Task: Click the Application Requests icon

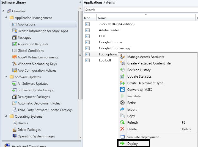Action: pos(15,44)
